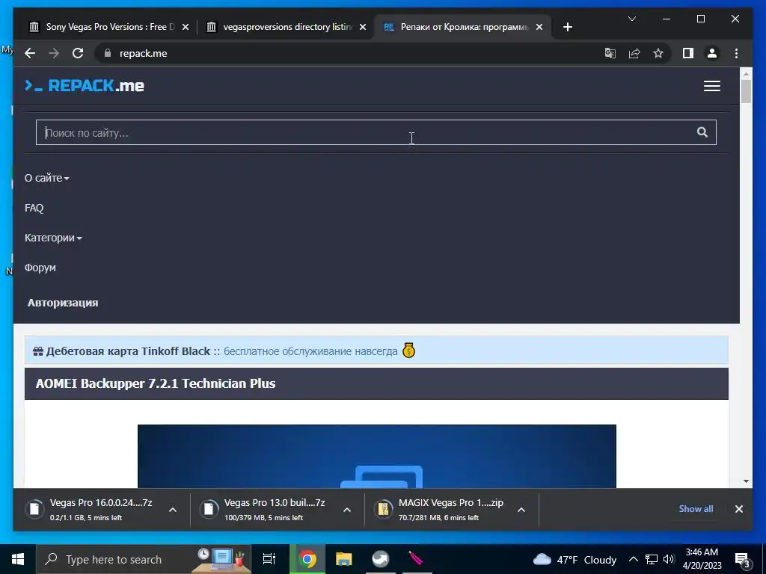Click the AOMEI Backupper banner image

pos(377,456)
